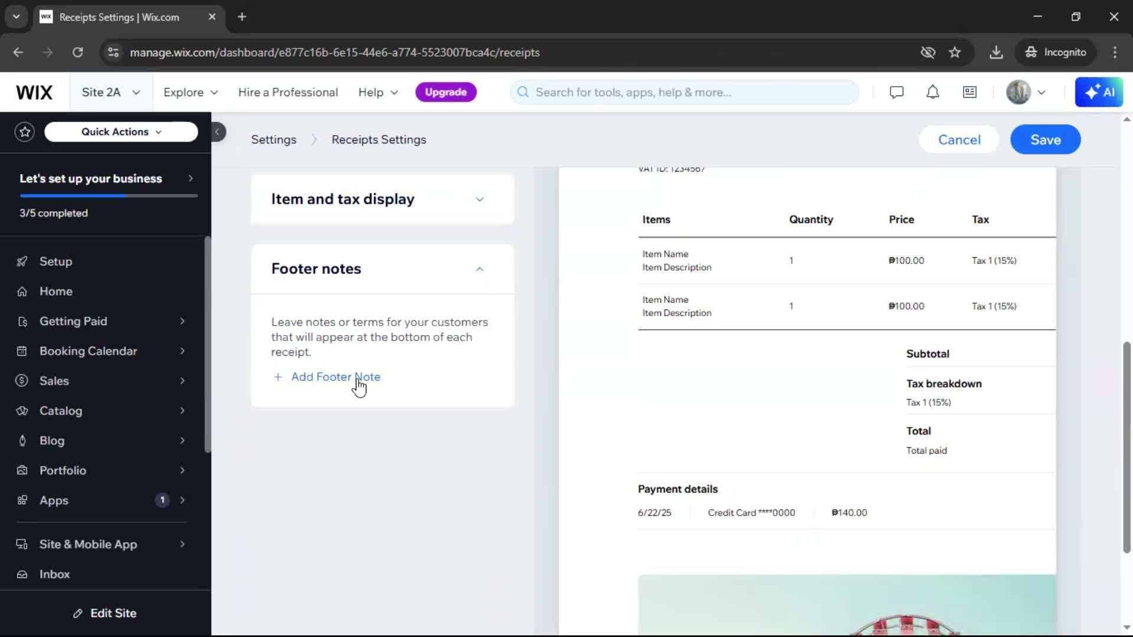Open the Help menu

(x=378, y=92)
